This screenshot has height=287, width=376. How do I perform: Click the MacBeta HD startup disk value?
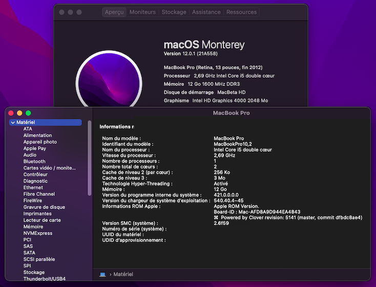pos(232,92)
